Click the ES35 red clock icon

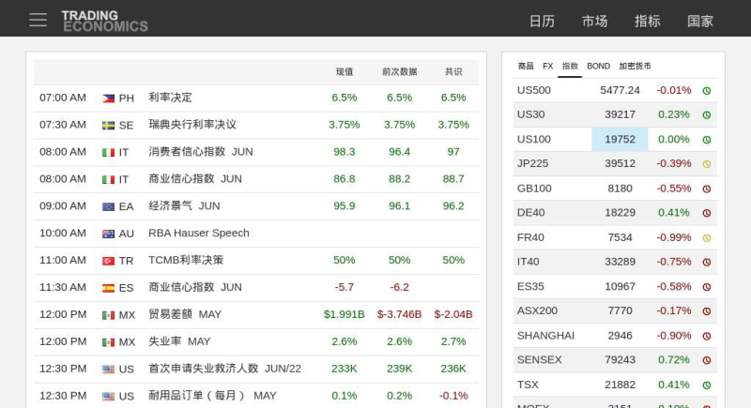tap(707, 287)
